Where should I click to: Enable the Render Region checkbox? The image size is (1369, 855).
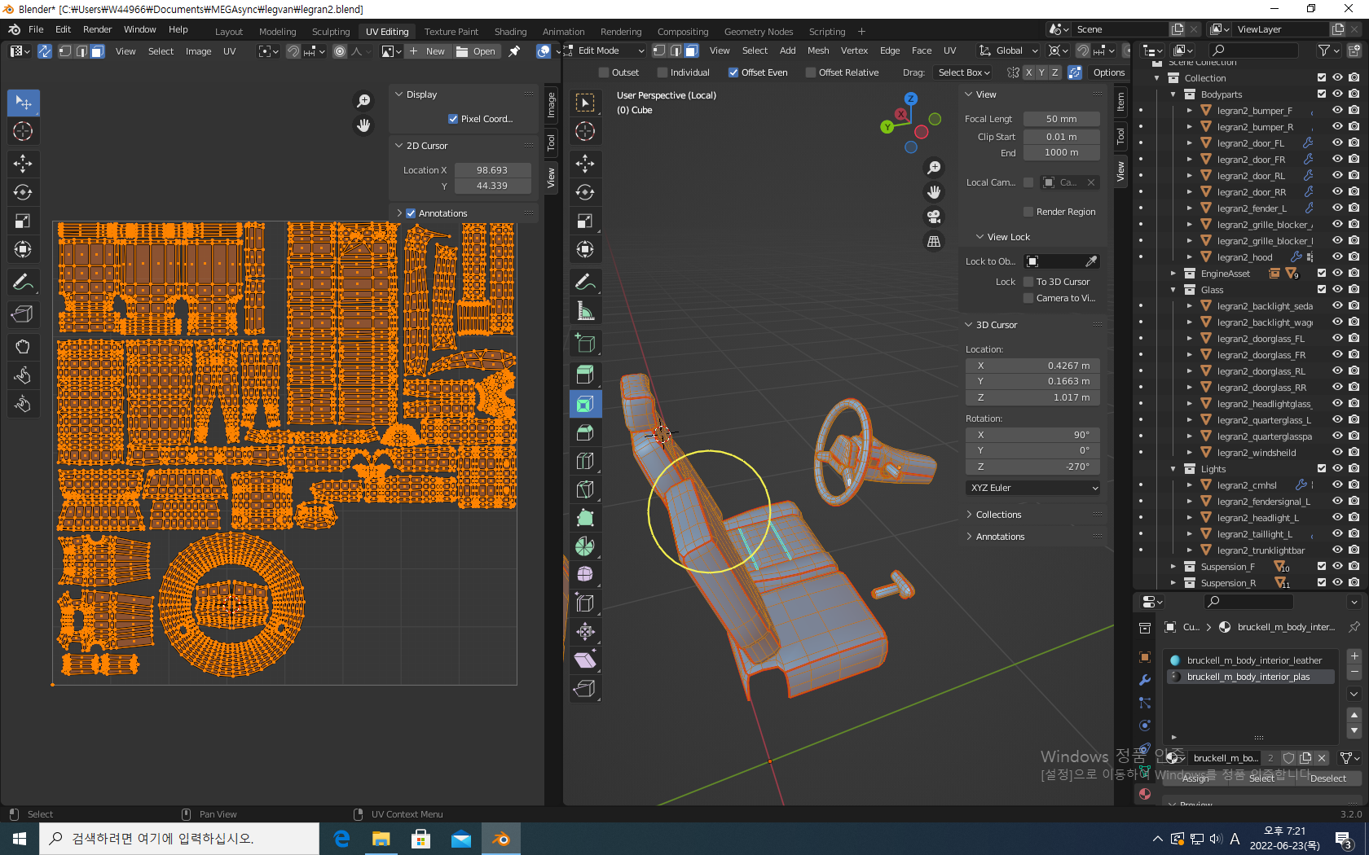(1028, 212)
